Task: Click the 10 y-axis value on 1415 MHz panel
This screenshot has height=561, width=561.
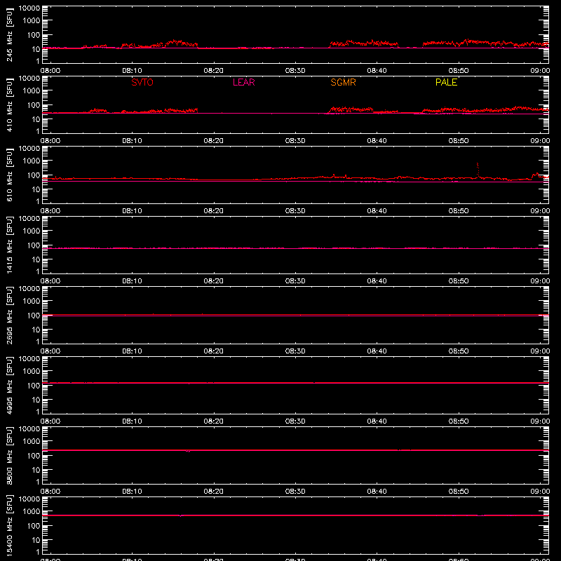Action: click(36, 259)
